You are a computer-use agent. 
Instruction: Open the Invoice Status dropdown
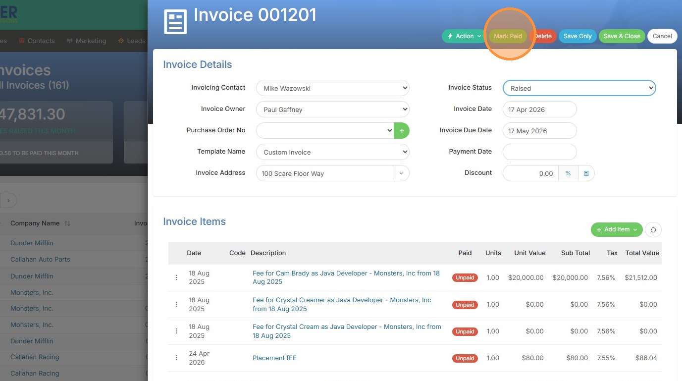[579, 88]
